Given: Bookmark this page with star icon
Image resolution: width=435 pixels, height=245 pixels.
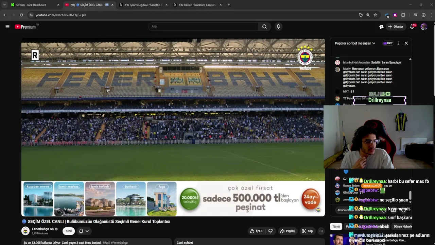Looking at the screenshot, I should click(375, 15).
